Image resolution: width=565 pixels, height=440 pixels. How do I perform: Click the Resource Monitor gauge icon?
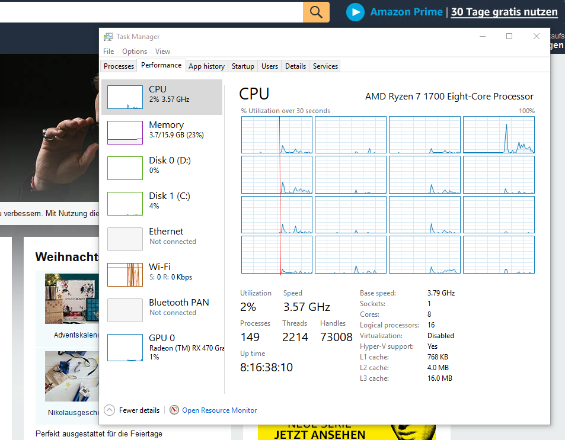(174, 410)
